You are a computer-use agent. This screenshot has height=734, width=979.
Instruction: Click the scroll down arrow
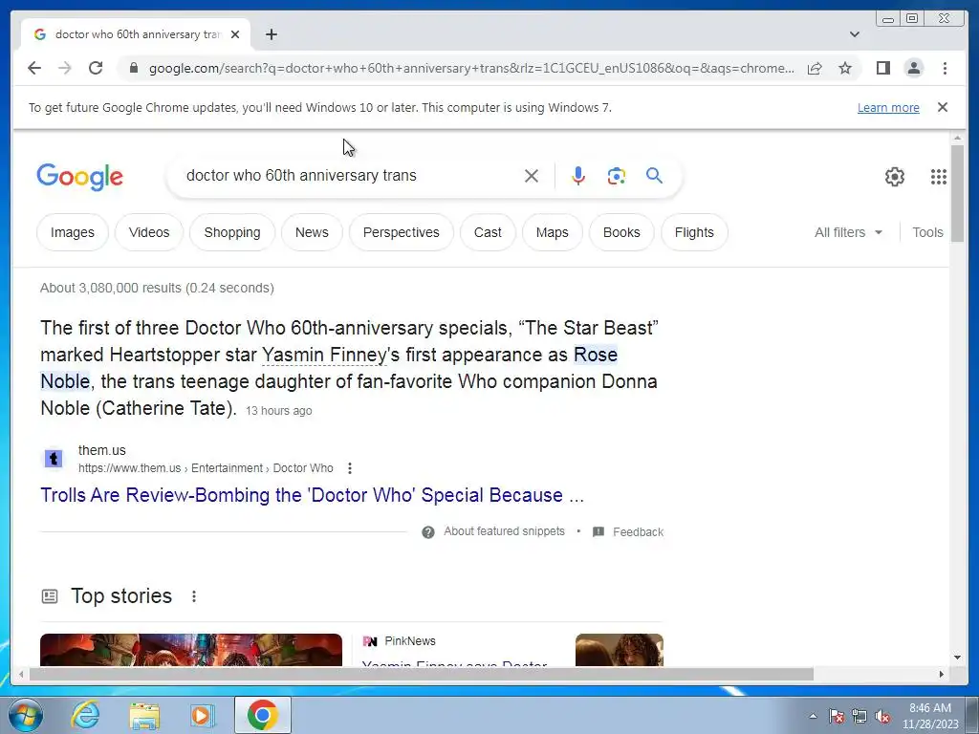coord(957,658)
